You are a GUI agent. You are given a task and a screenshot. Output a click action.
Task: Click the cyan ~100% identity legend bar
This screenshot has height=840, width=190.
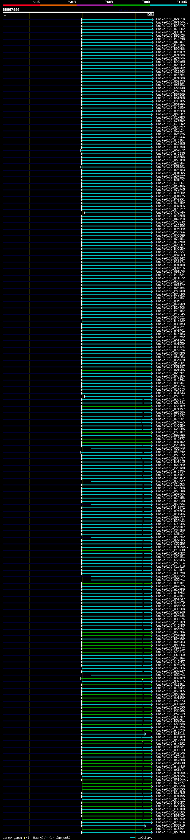tap(169, 5)
